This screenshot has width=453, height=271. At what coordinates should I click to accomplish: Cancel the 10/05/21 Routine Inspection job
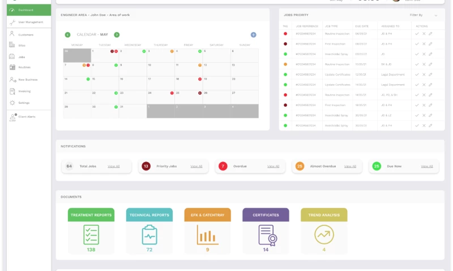[x=424, y=64]
